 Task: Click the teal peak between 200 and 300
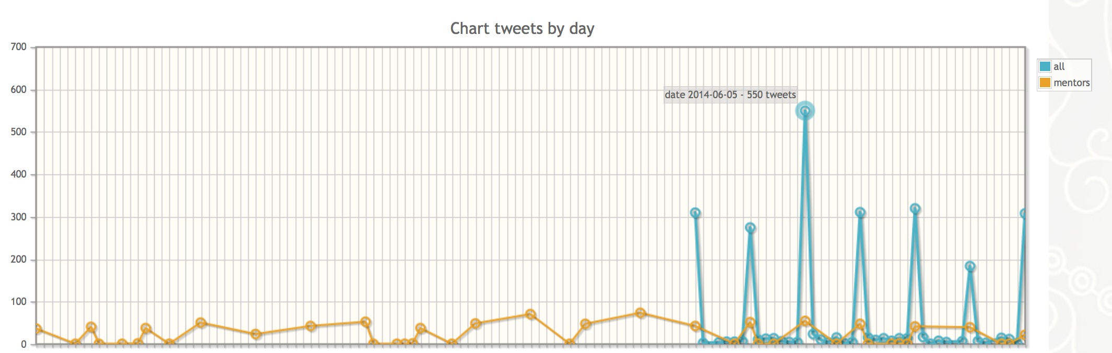(750, 228)
